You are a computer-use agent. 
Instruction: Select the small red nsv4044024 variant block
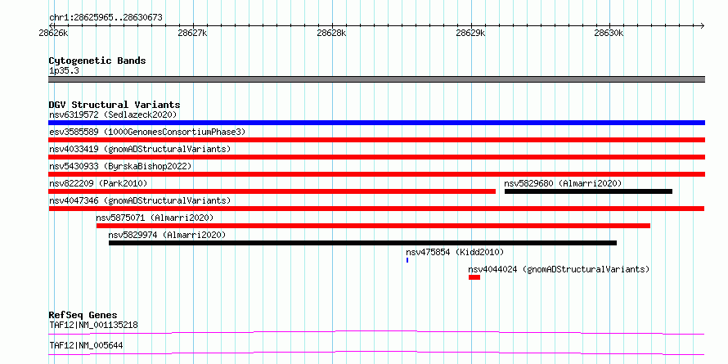pyautogui.click(x=474, y=277)
